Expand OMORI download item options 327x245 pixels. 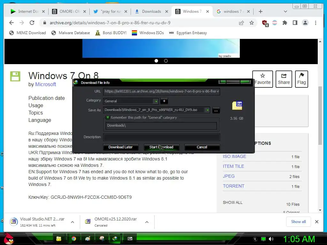coord(147,222)
